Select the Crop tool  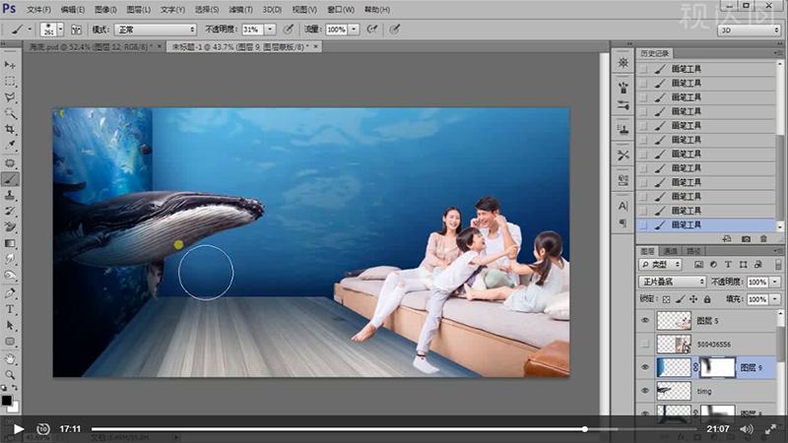click(x=10, y=130)
